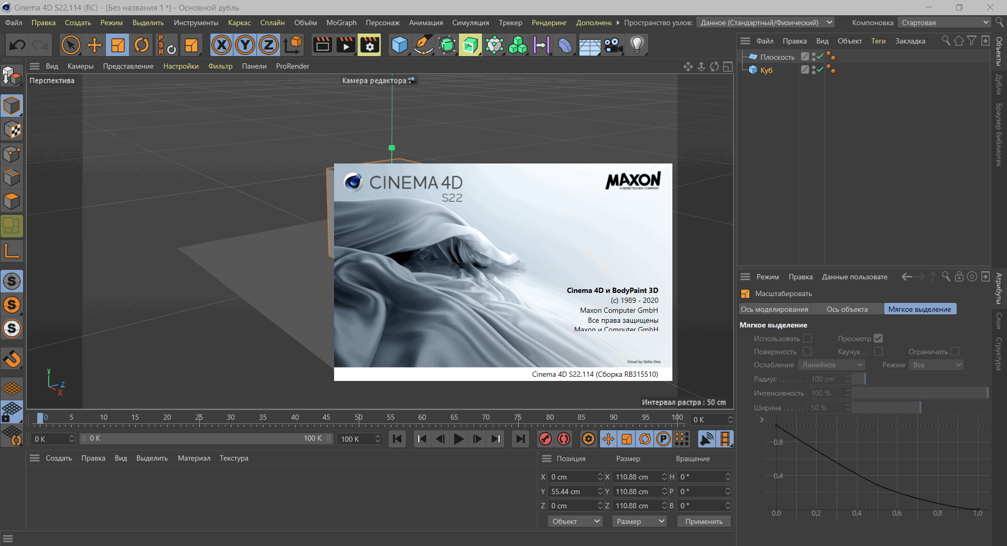Toggle coordinate system icon
This screenshot has width=1007, height=546.
click(293, 45)
